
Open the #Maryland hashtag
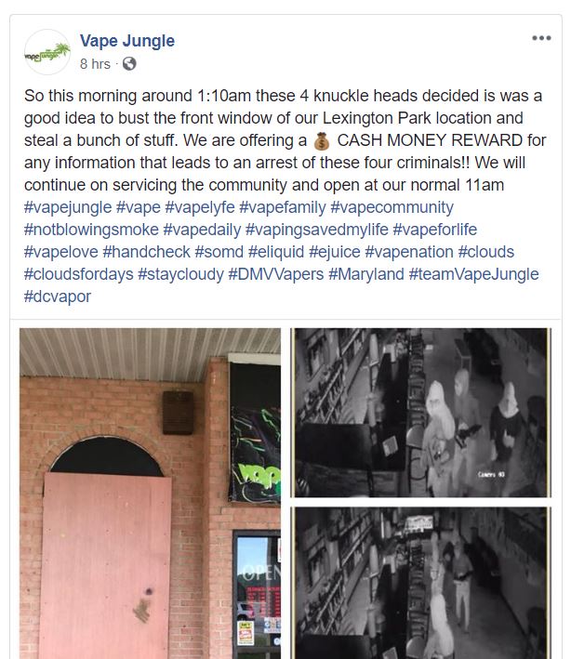coord(366,274)
